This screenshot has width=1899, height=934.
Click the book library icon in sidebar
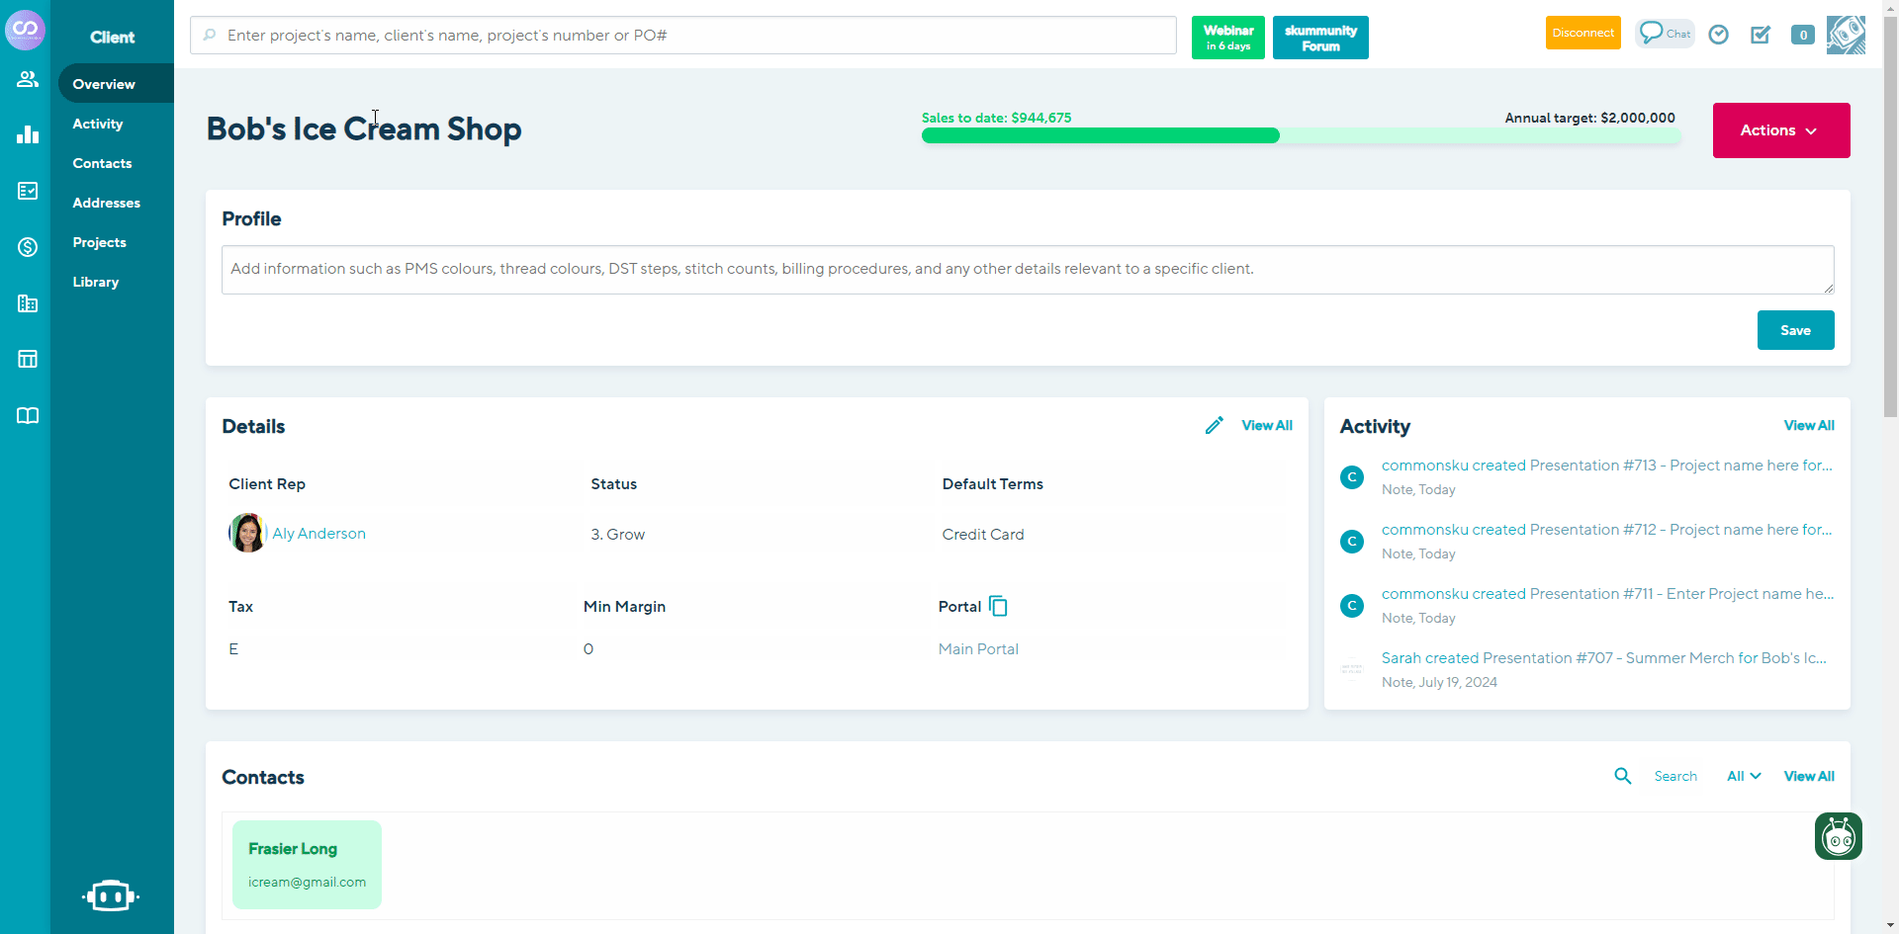[x=27, y=415]
